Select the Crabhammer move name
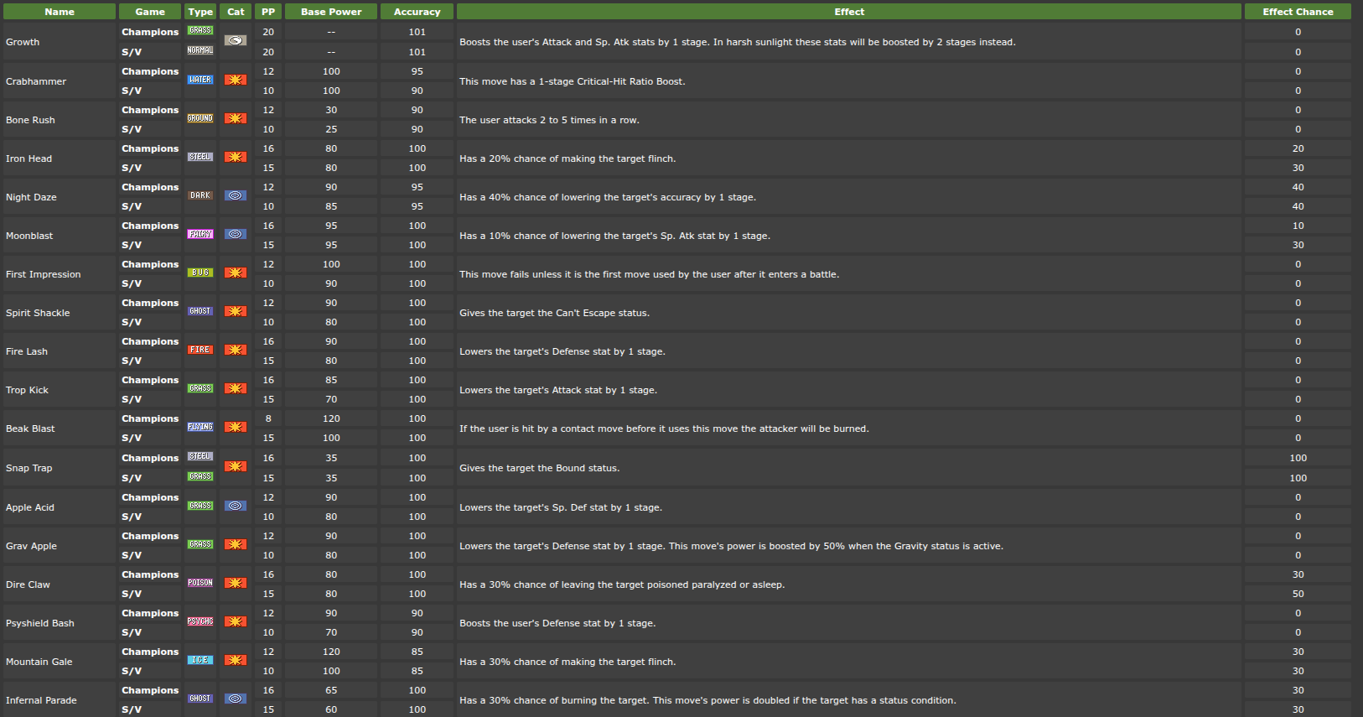Screen dimensions: 1363x717 pos(36,81)
